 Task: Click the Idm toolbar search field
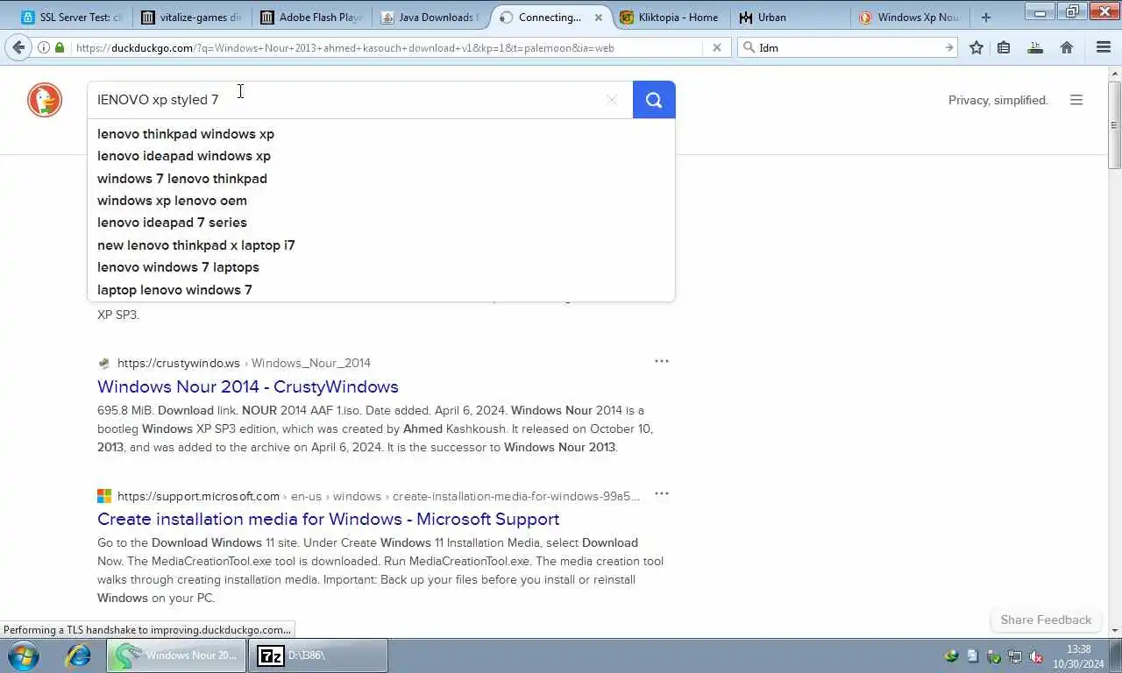point(849,48)
